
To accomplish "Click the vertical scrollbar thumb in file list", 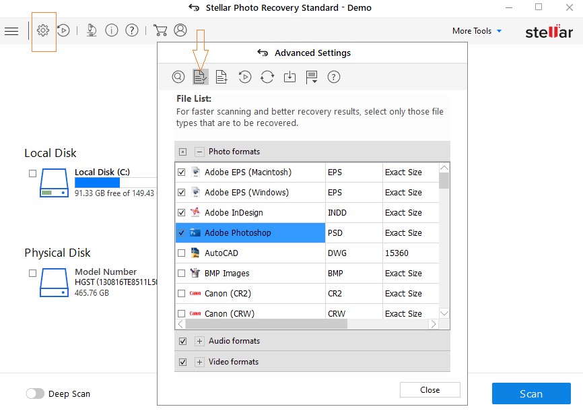I will click(444, 181).
